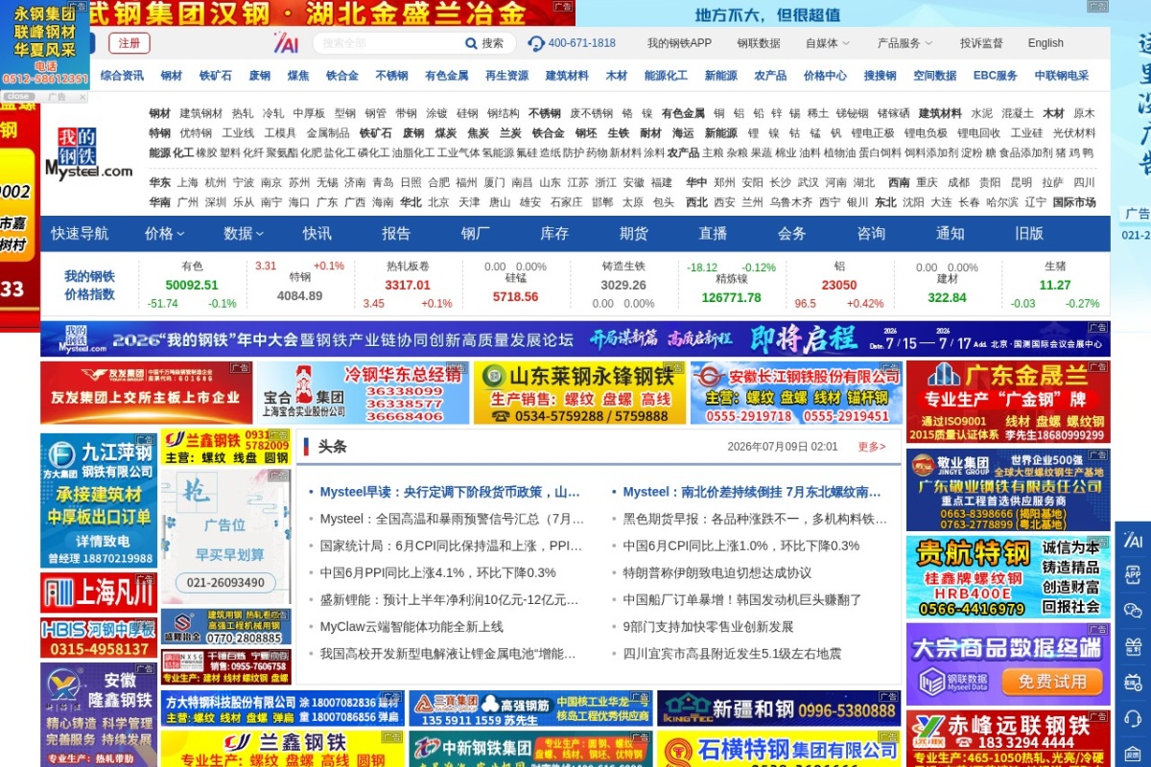Open 通知 in the blue navigation bar
Screen dimensions: 1151x767
tap(950, 233)
